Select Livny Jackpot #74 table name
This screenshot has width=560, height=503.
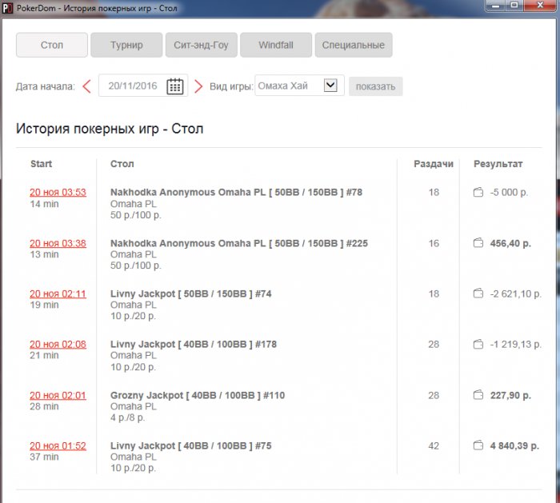pos(191,293)
